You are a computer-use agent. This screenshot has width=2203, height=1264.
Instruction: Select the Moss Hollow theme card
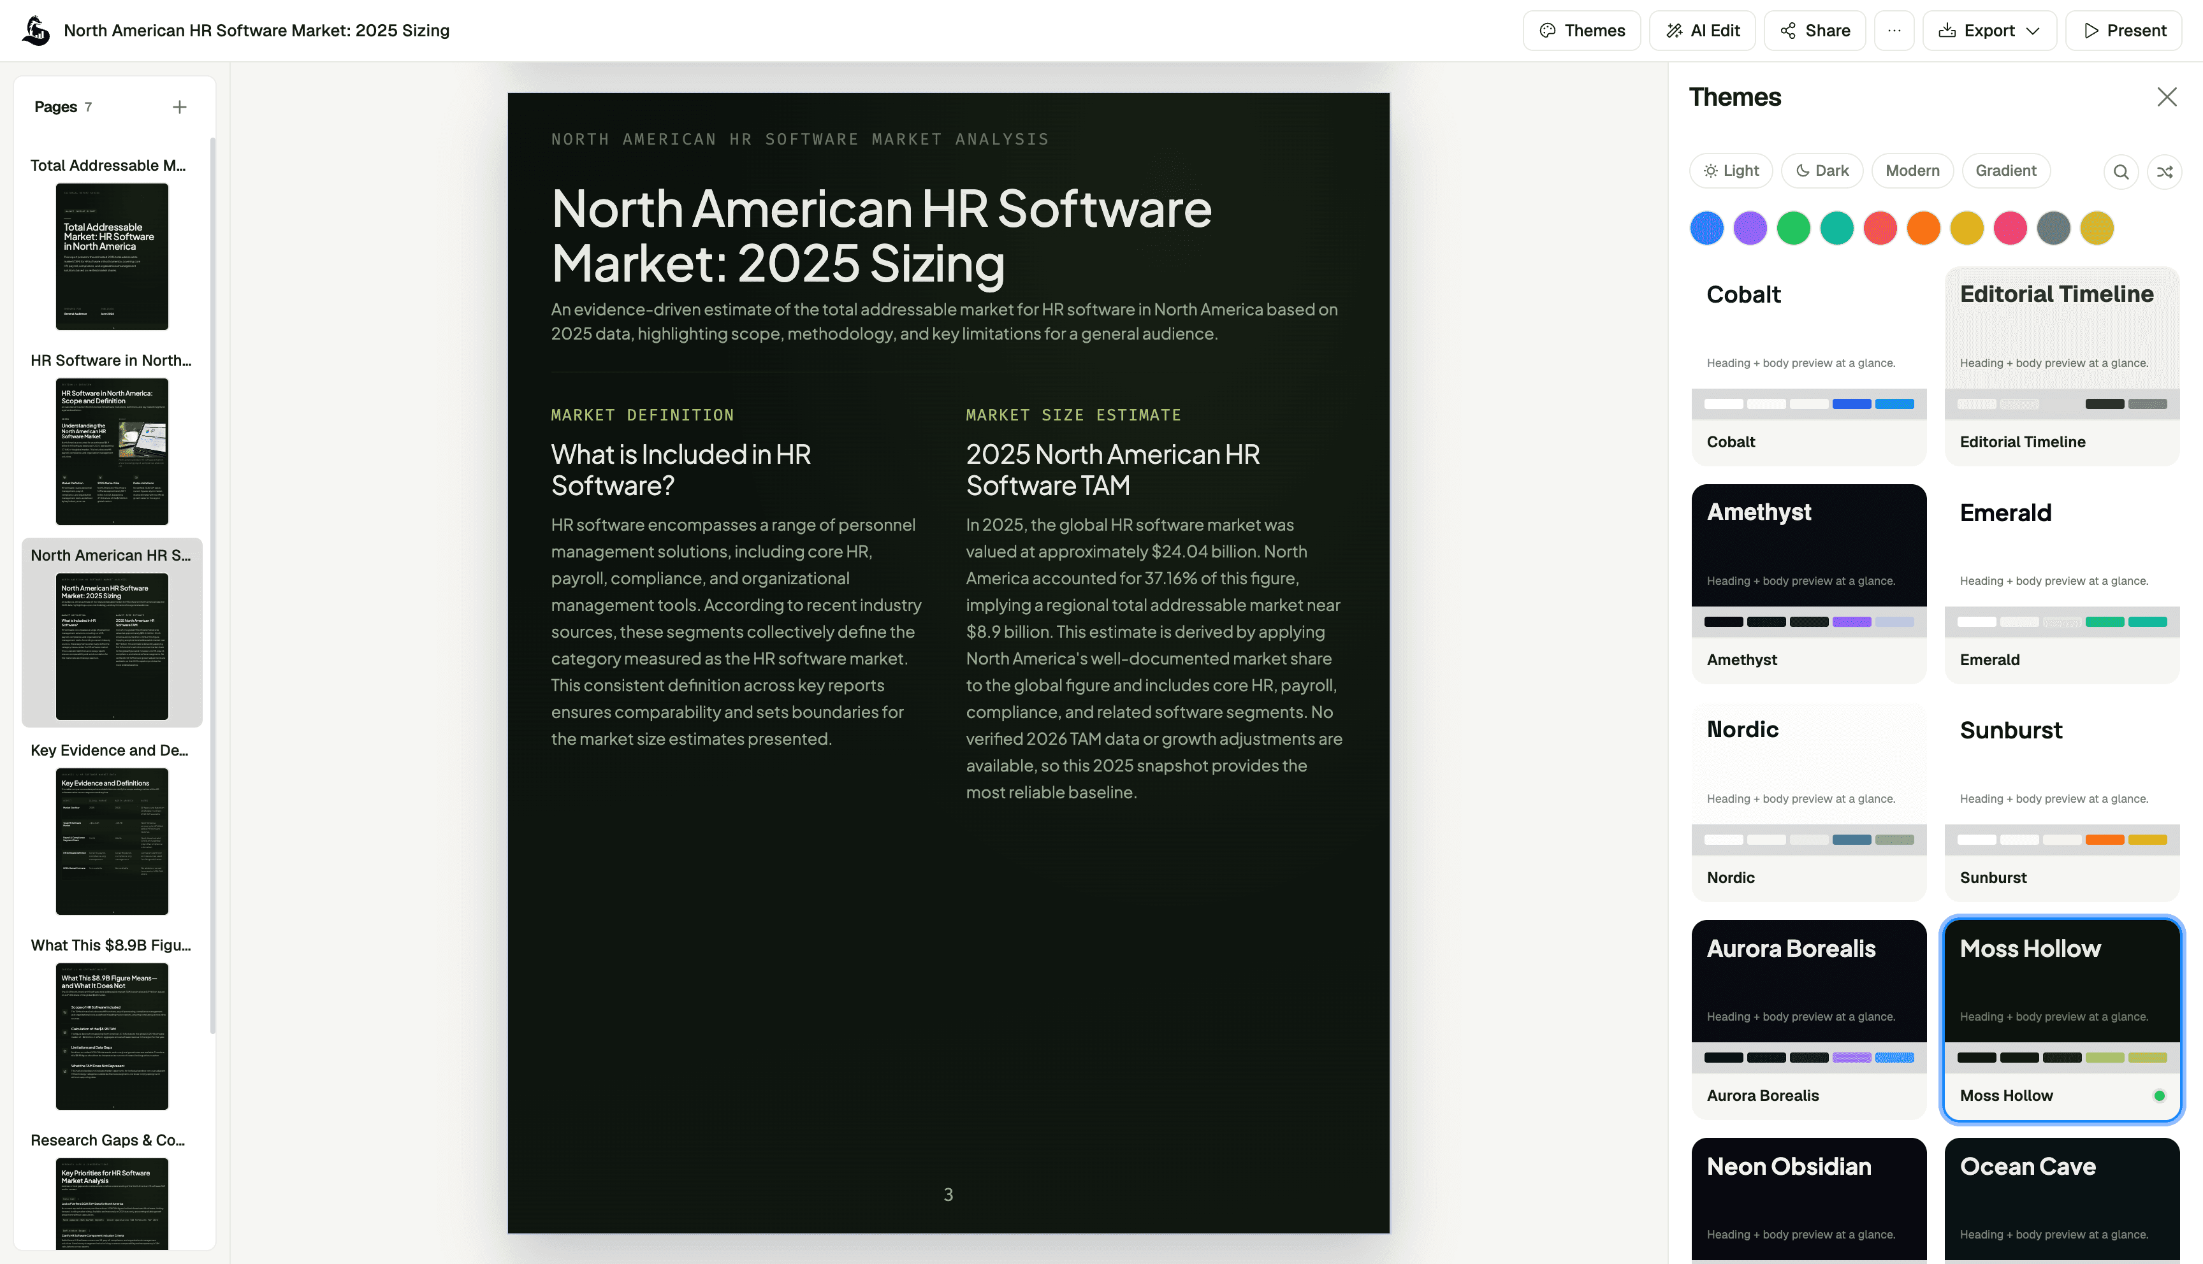2062,1020
